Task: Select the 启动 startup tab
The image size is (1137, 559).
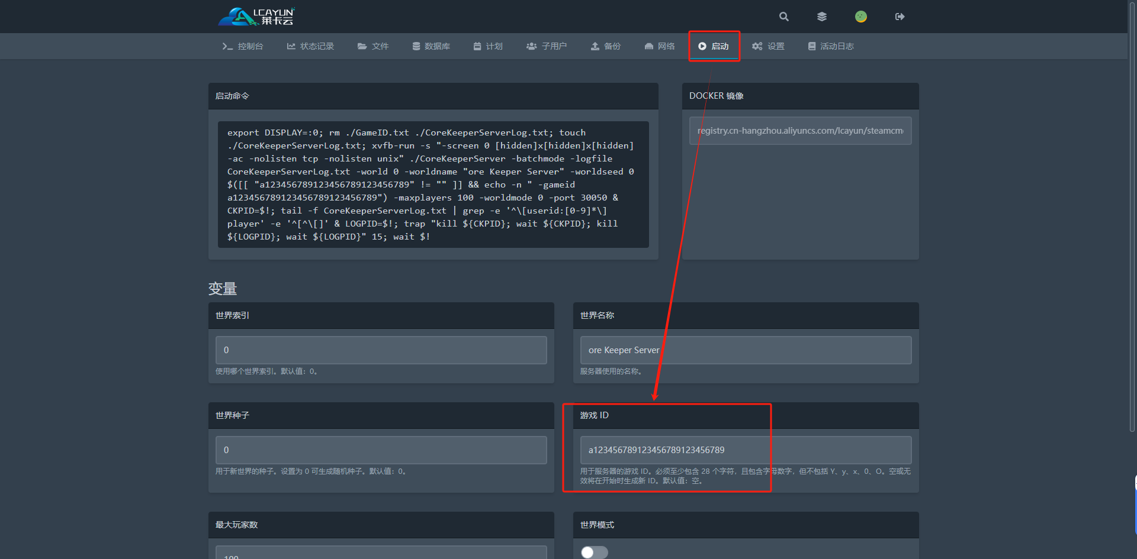Action: pyautogui.click(x=714, y=46)
